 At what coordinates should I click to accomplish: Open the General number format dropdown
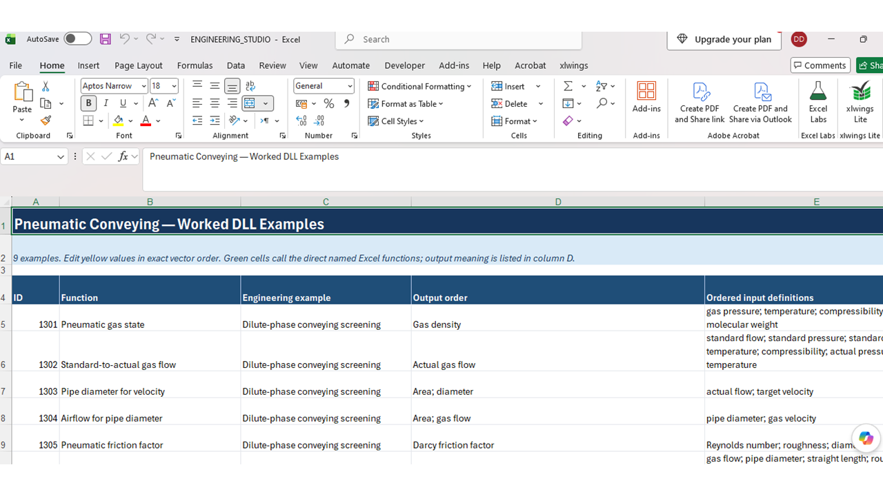coord(350,86)
